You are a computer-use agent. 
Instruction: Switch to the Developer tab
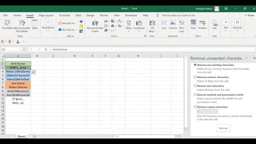pos(131,15)
